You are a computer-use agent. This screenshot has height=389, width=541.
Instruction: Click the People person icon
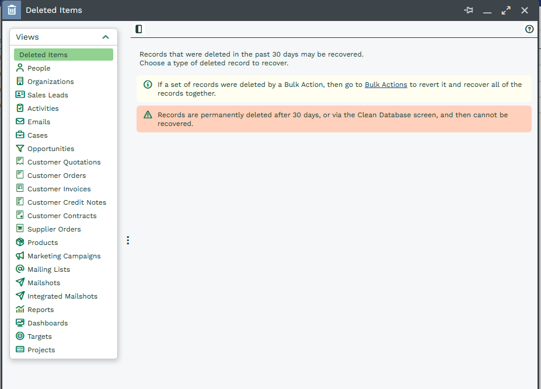(x=20, y=68)
